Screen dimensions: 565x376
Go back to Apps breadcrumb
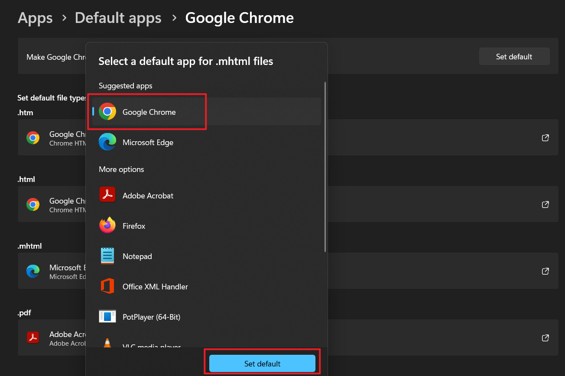pyautogui.click(x=35, y=18)
